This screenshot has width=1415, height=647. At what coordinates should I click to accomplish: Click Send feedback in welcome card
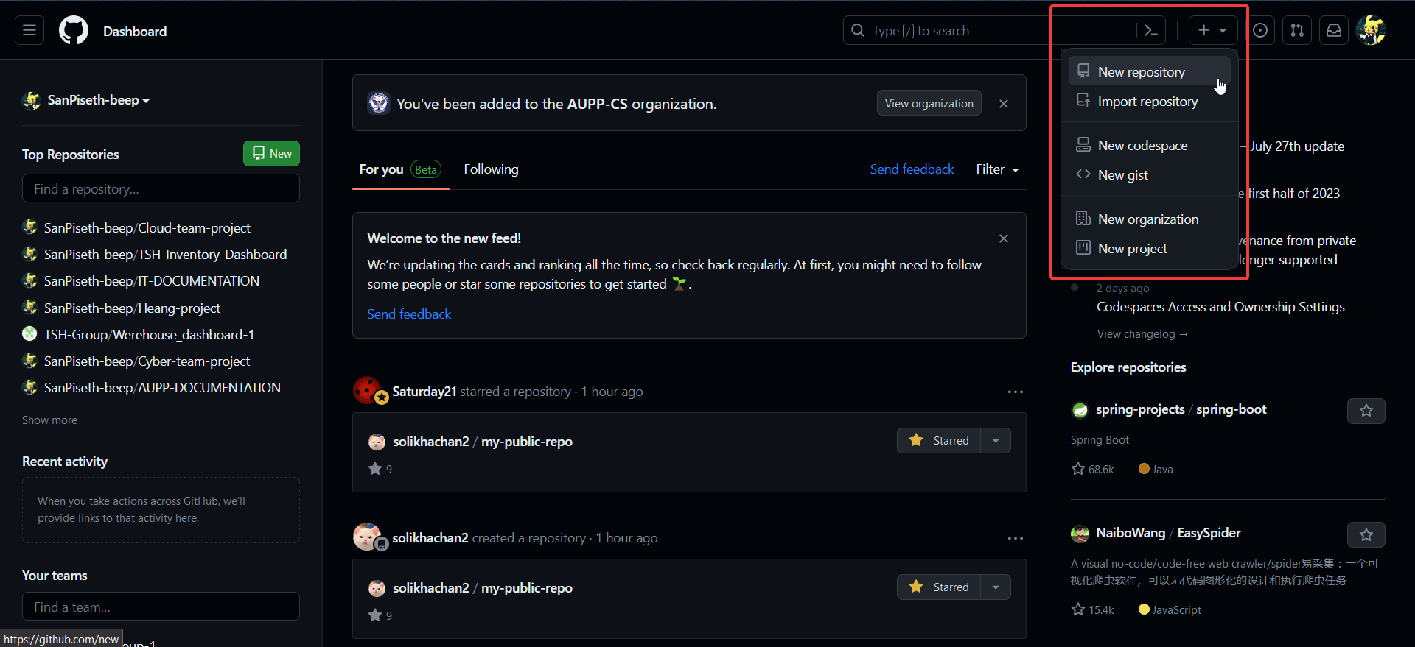pyautogui.click(x=409, y=314)
